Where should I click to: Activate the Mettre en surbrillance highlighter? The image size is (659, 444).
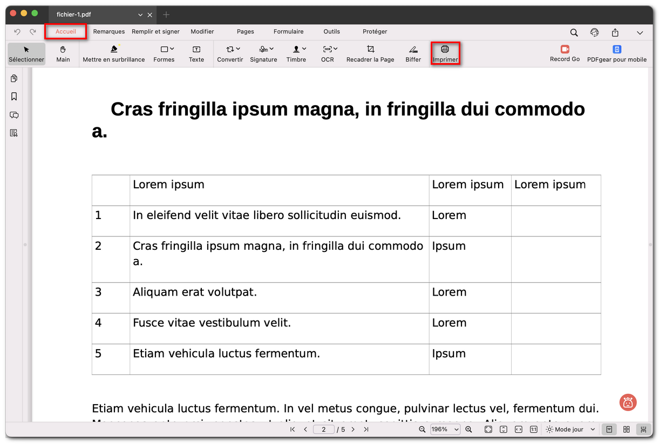(x=113, y=53)
